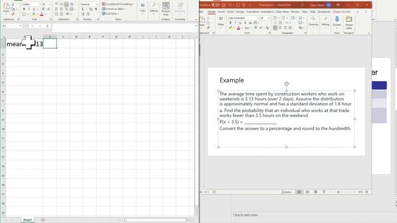Toggle Bold in Excel font group
Viewport: 397px width, 223px height.
(x=24, y=9)
